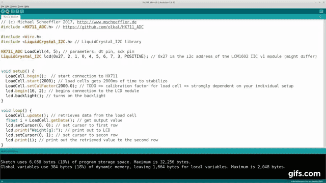Follow the github.com/olkal/HX711_ADC link

pos(103,27)
